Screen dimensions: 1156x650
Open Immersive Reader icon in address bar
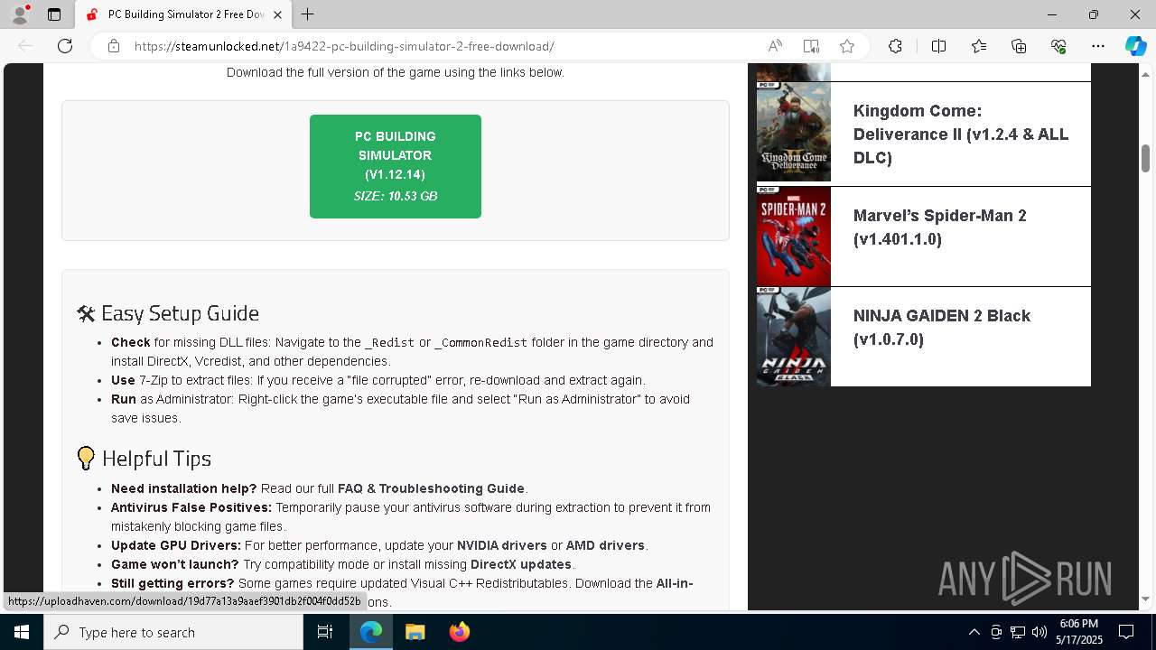point(811,46)
